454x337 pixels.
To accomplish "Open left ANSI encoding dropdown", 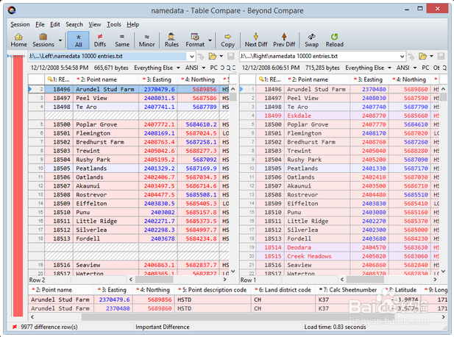I will [195, 68].
